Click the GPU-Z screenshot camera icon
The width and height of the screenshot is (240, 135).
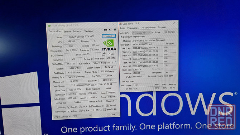coord(105,29)
